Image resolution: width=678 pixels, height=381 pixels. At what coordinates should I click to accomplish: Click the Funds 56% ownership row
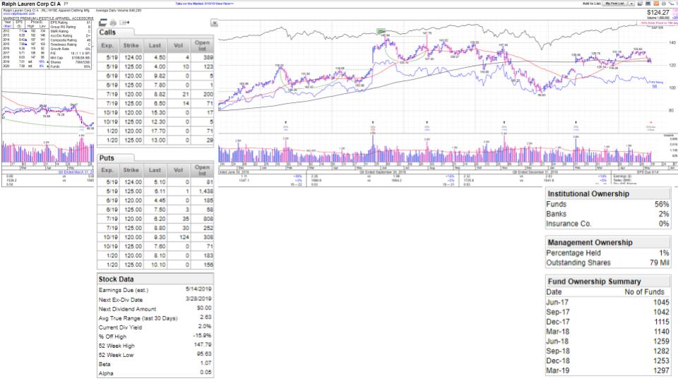(x=608, y=205)
